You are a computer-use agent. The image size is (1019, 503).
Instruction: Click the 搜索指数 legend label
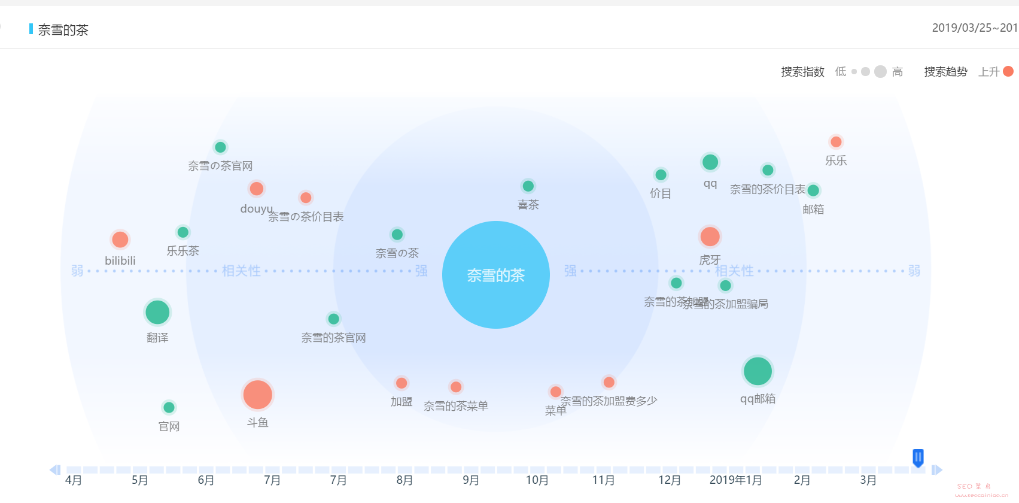coord(802,72)
